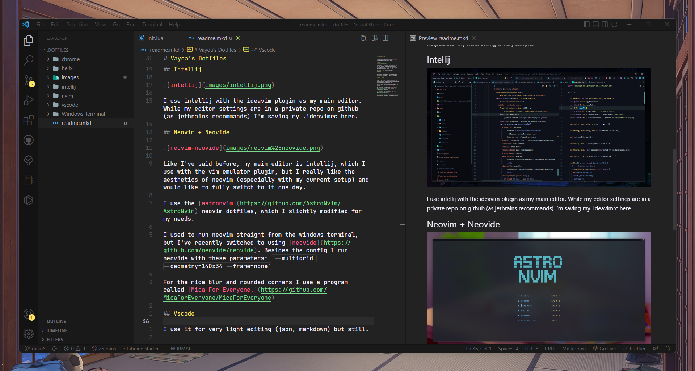Expand the chrome folder

(x=86, y=59)
